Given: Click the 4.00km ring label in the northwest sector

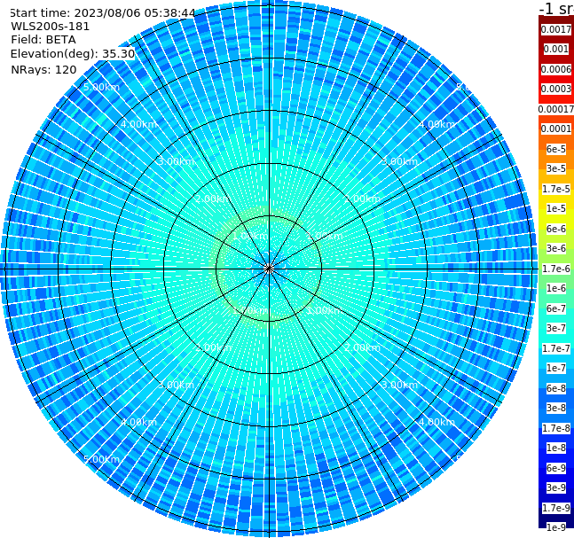Looking at the screenshot, I should 138,124.
